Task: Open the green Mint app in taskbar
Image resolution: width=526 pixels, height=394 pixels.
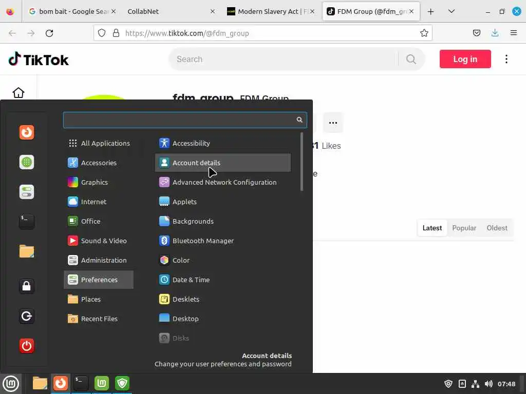Action: [102, 383]
